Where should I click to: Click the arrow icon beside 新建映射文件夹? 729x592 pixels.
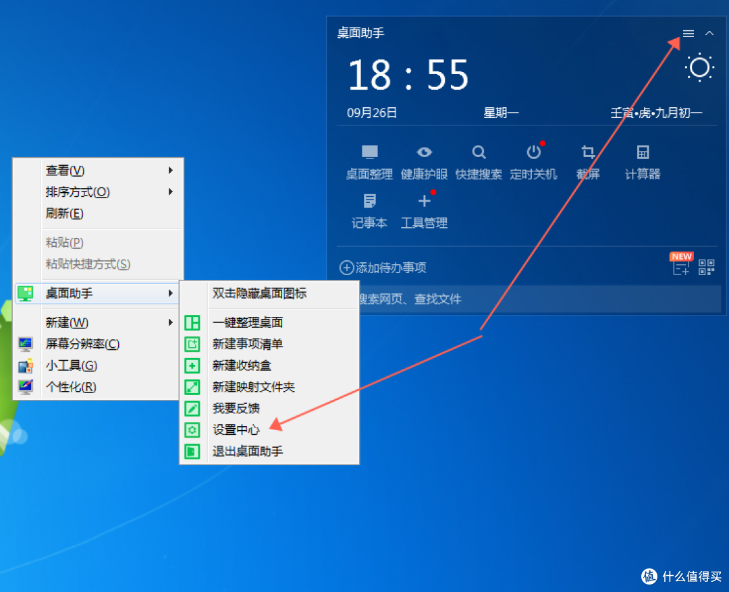[x=192, y=387]
